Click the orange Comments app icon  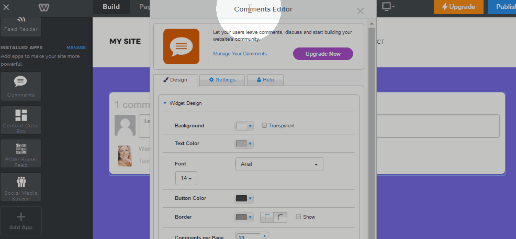tap(181, 46)
